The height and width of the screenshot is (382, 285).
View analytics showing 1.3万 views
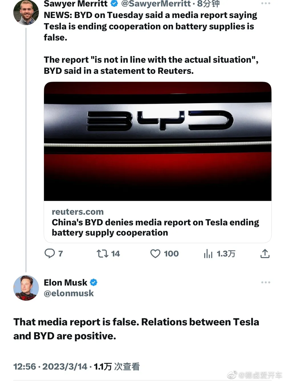point(219,253)
